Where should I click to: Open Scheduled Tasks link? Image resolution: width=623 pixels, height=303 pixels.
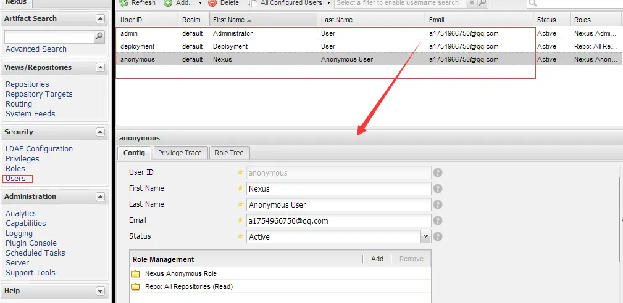click(35, 252)
